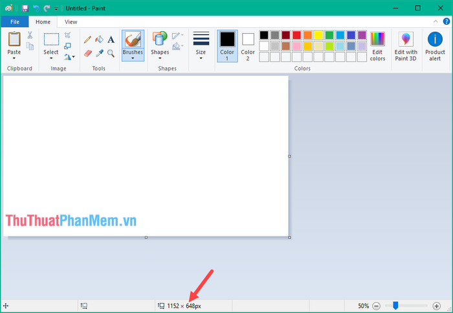Screen dimensions: 453x313
Task: Click the Crop icon in Image group
Action: (68, 36)
